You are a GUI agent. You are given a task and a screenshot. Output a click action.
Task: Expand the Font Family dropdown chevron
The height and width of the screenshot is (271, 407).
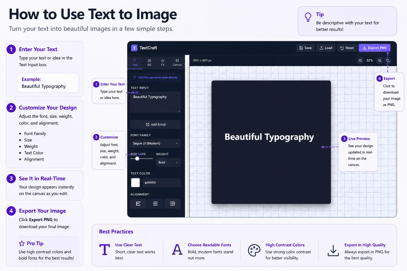tap(177, 143)
